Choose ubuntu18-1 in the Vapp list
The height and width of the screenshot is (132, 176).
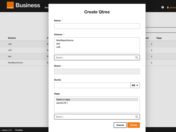[62, 103]
